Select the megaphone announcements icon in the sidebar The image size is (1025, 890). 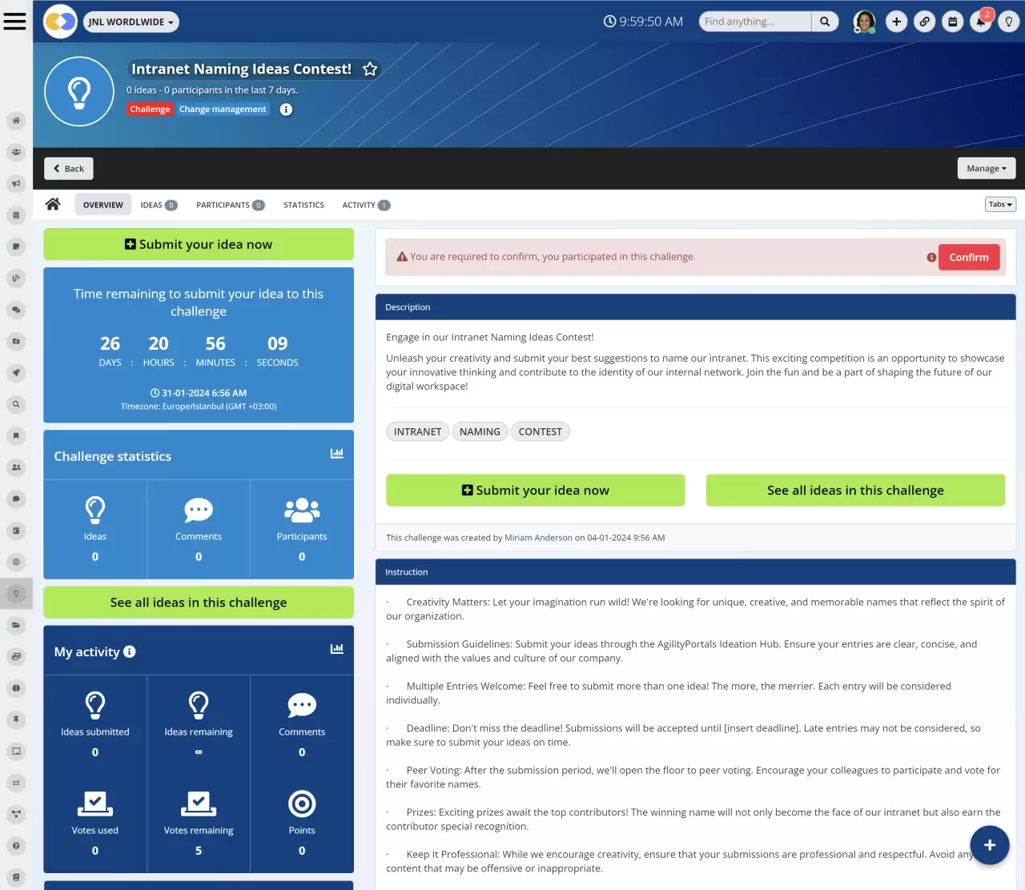(16, 183)
